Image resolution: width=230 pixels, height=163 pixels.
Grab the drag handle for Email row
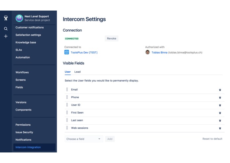point(67,89)
